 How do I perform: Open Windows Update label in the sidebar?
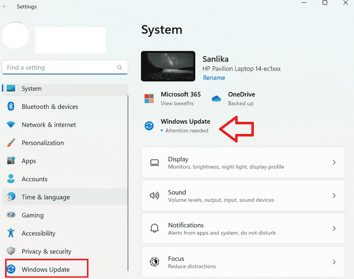pyautogui.click(x=46, y=269)
